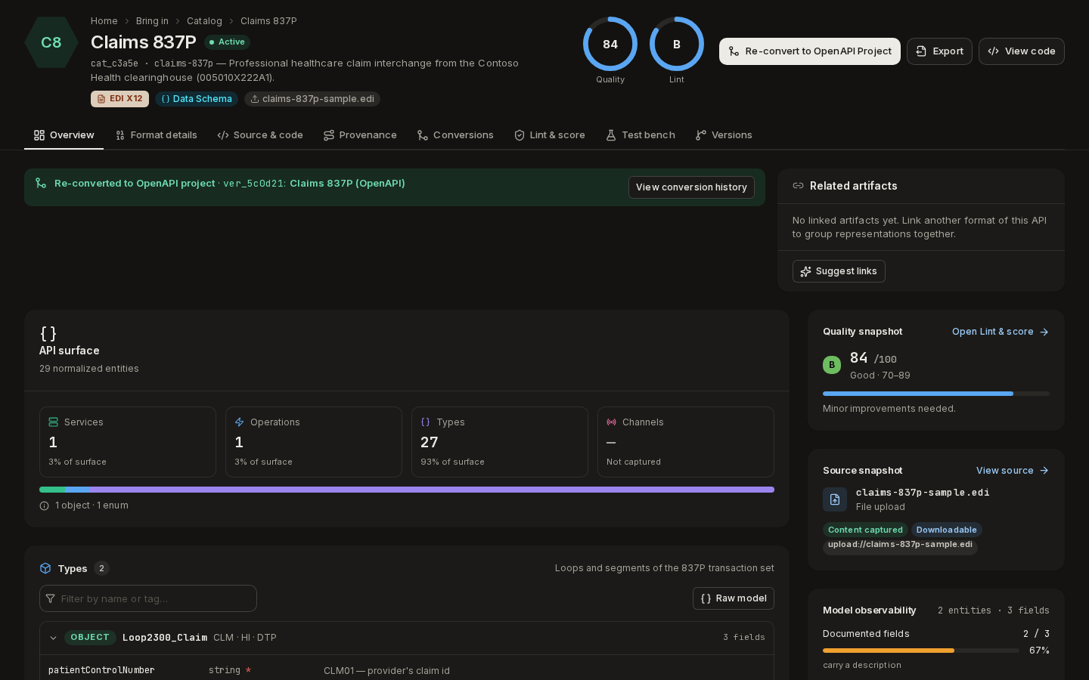Click the Types card showing 27
The height and width of the screenshot is (680, 1089).
coord(500,442)
